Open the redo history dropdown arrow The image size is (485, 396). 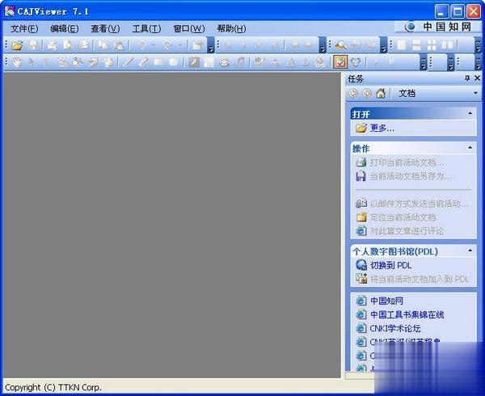[x=179, y=45]
